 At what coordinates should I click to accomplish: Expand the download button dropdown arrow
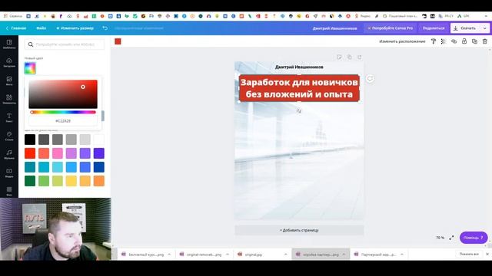pos(485,28)
